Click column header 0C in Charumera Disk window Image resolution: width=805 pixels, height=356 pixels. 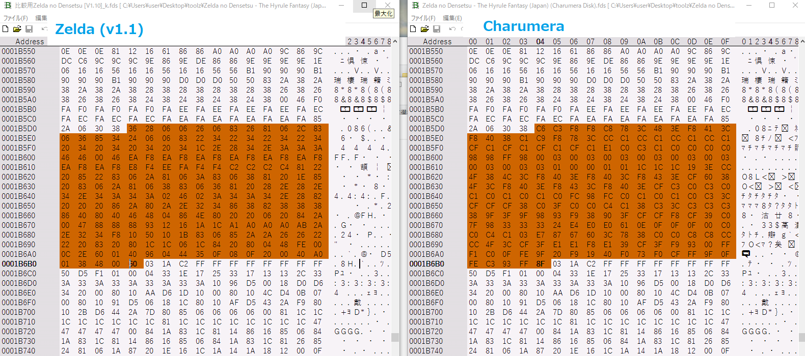tap(675, 42)
